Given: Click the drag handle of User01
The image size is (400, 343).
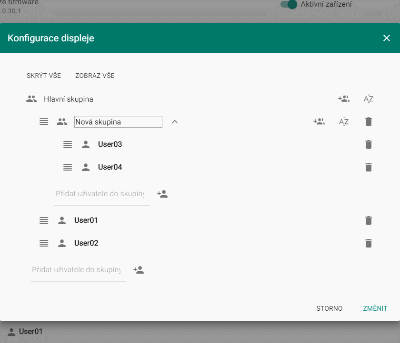Looking at the screenshot, I should (x=44, y=220).
